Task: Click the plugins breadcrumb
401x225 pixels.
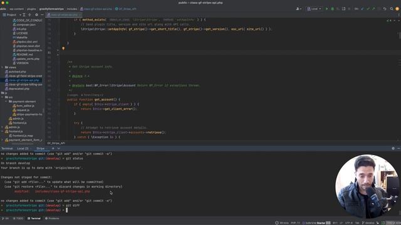Action: pyautogui.click(x=31, y=9)
